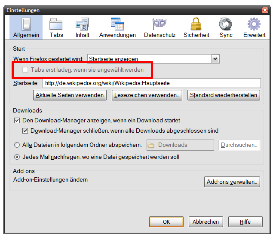
Task: Toggle 'Tabs erst laden' checkbox
Action: pyautogui.click(x=25, y=70)
